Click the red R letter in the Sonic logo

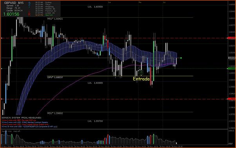29,14
